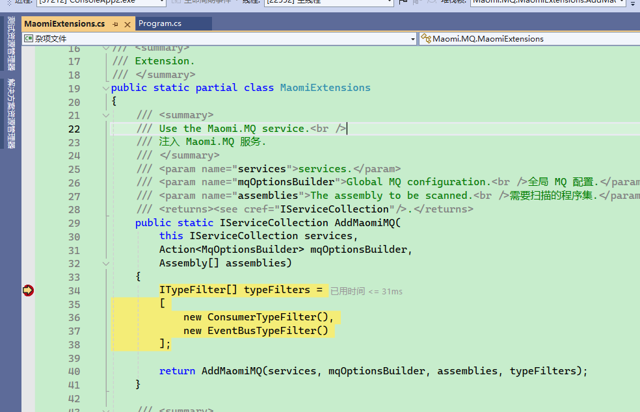Open the 杂项文件 project dropdown
This screenshot has height=412, width=640.
(x=219, y=39)
